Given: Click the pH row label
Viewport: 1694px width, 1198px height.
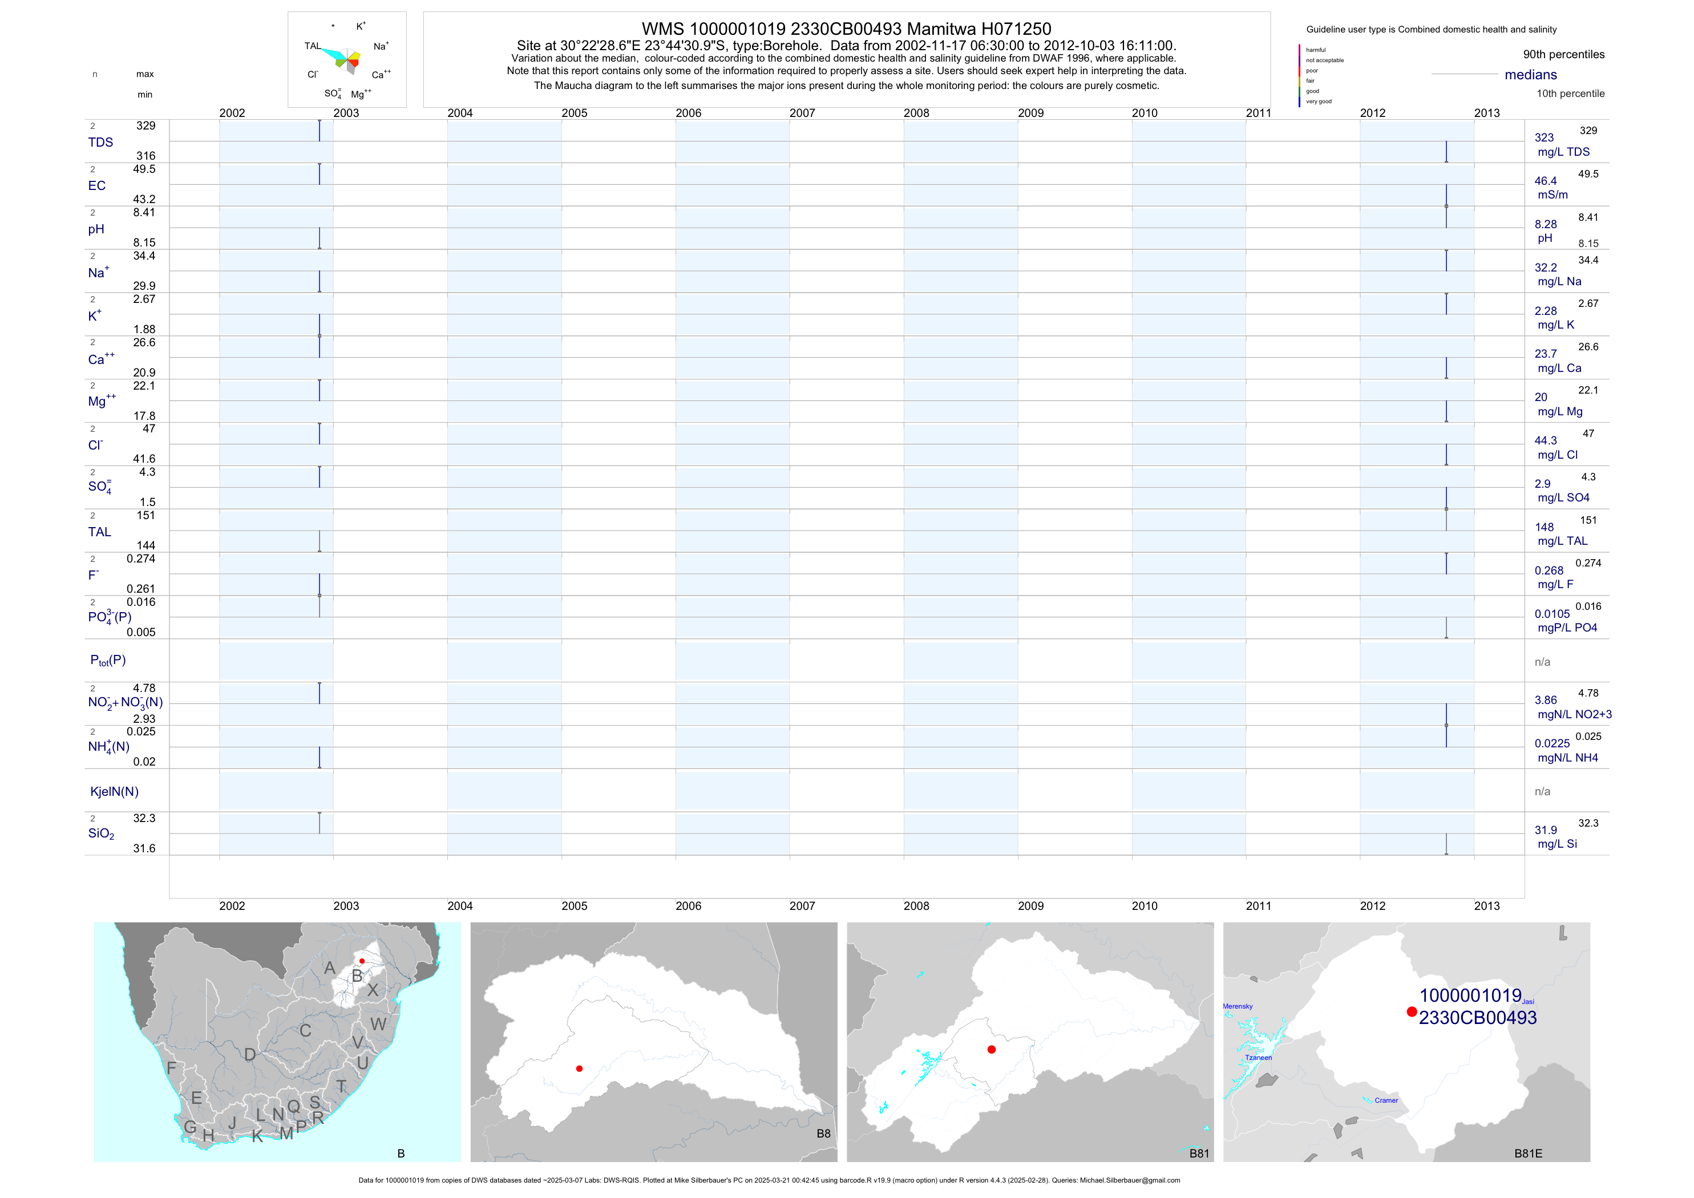Looking at the screenshot, I should pyautogui.click(x=96, y=229).
